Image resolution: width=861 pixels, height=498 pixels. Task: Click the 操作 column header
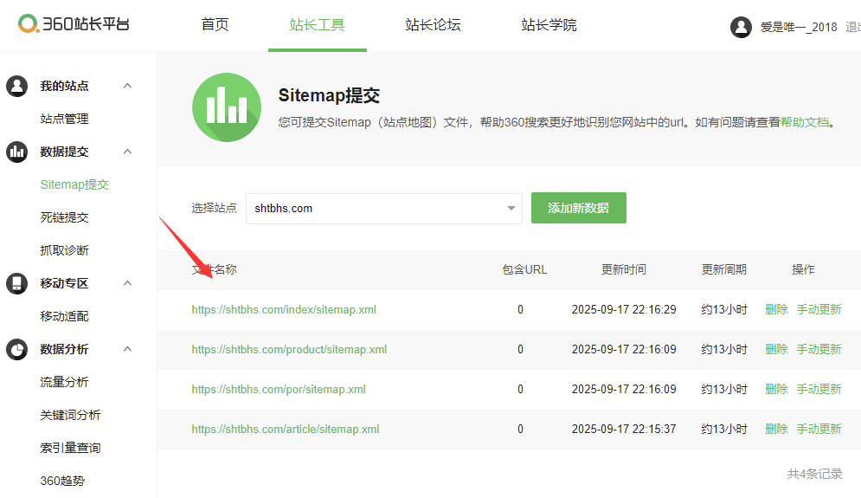point(803,269)
